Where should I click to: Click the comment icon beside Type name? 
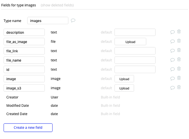[x=73, y=21]
